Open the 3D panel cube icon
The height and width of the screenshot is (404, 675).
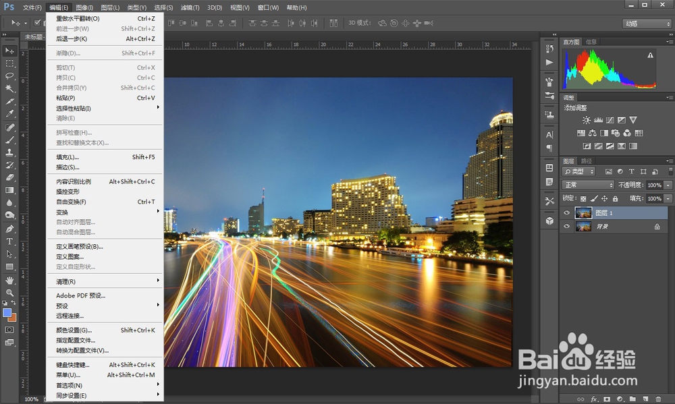pos(549,221)
